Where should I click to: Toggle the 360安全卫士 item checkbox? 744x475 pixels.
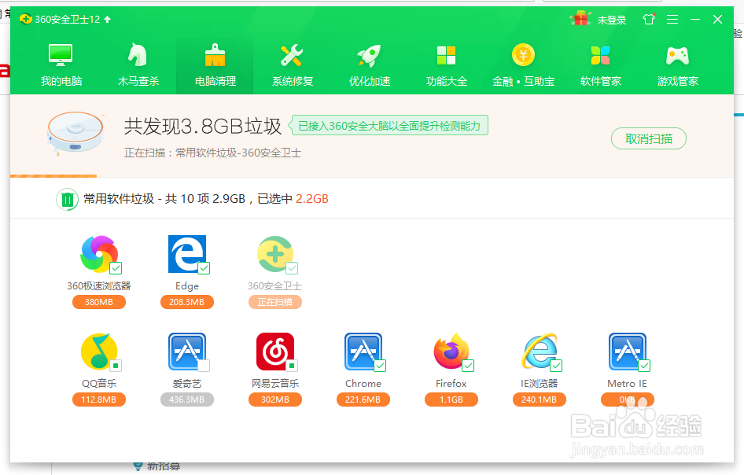click(292, 268)
